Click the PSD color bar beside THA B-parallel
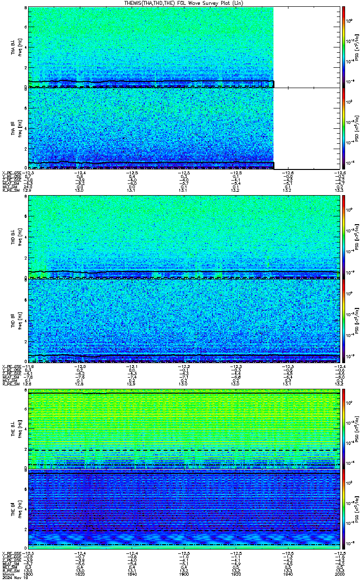This screenshot has width=363, height=581. coord(344,129)
